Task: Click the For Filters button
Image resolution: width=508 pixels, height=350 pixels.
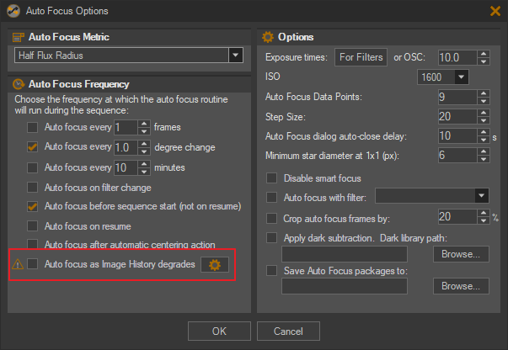Action: 361,57
